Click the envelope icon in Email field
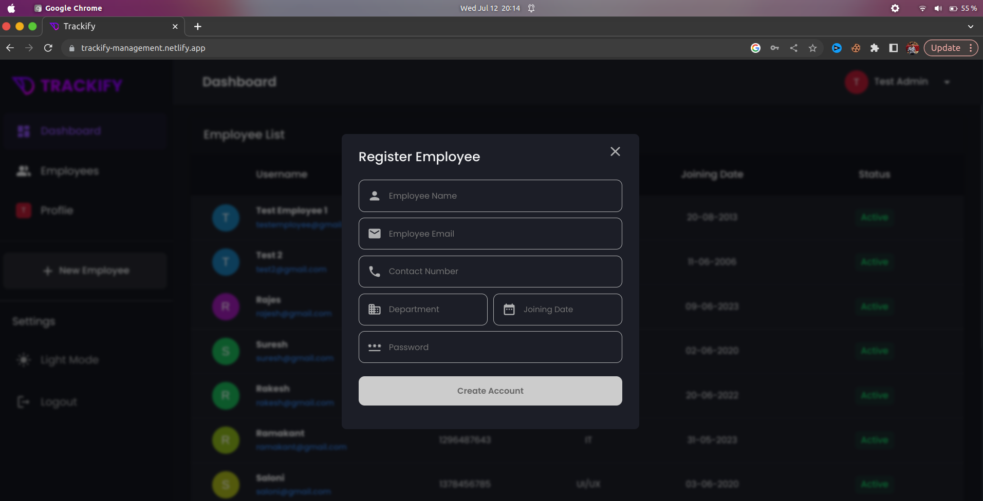Viewport: 983px width, 501px height. point(375,234)
